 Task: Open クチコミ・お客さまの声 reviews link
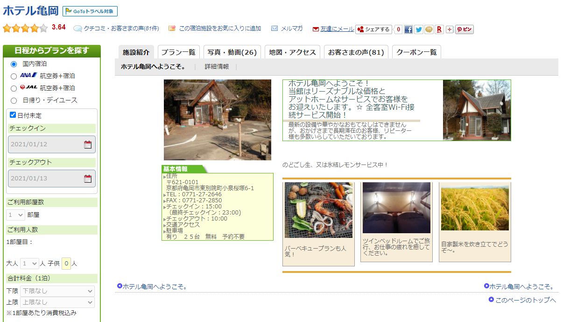pyautogui.click(x=121, y=29)
